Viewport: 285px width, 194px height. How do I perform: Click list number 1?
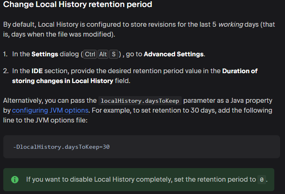5,54
